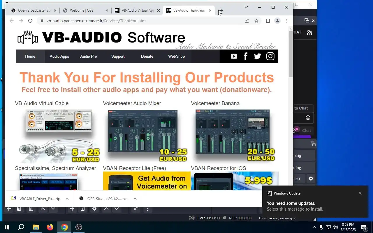
Task: Click OBS Scenes move up arrow
Action: [x=43, y=209]
